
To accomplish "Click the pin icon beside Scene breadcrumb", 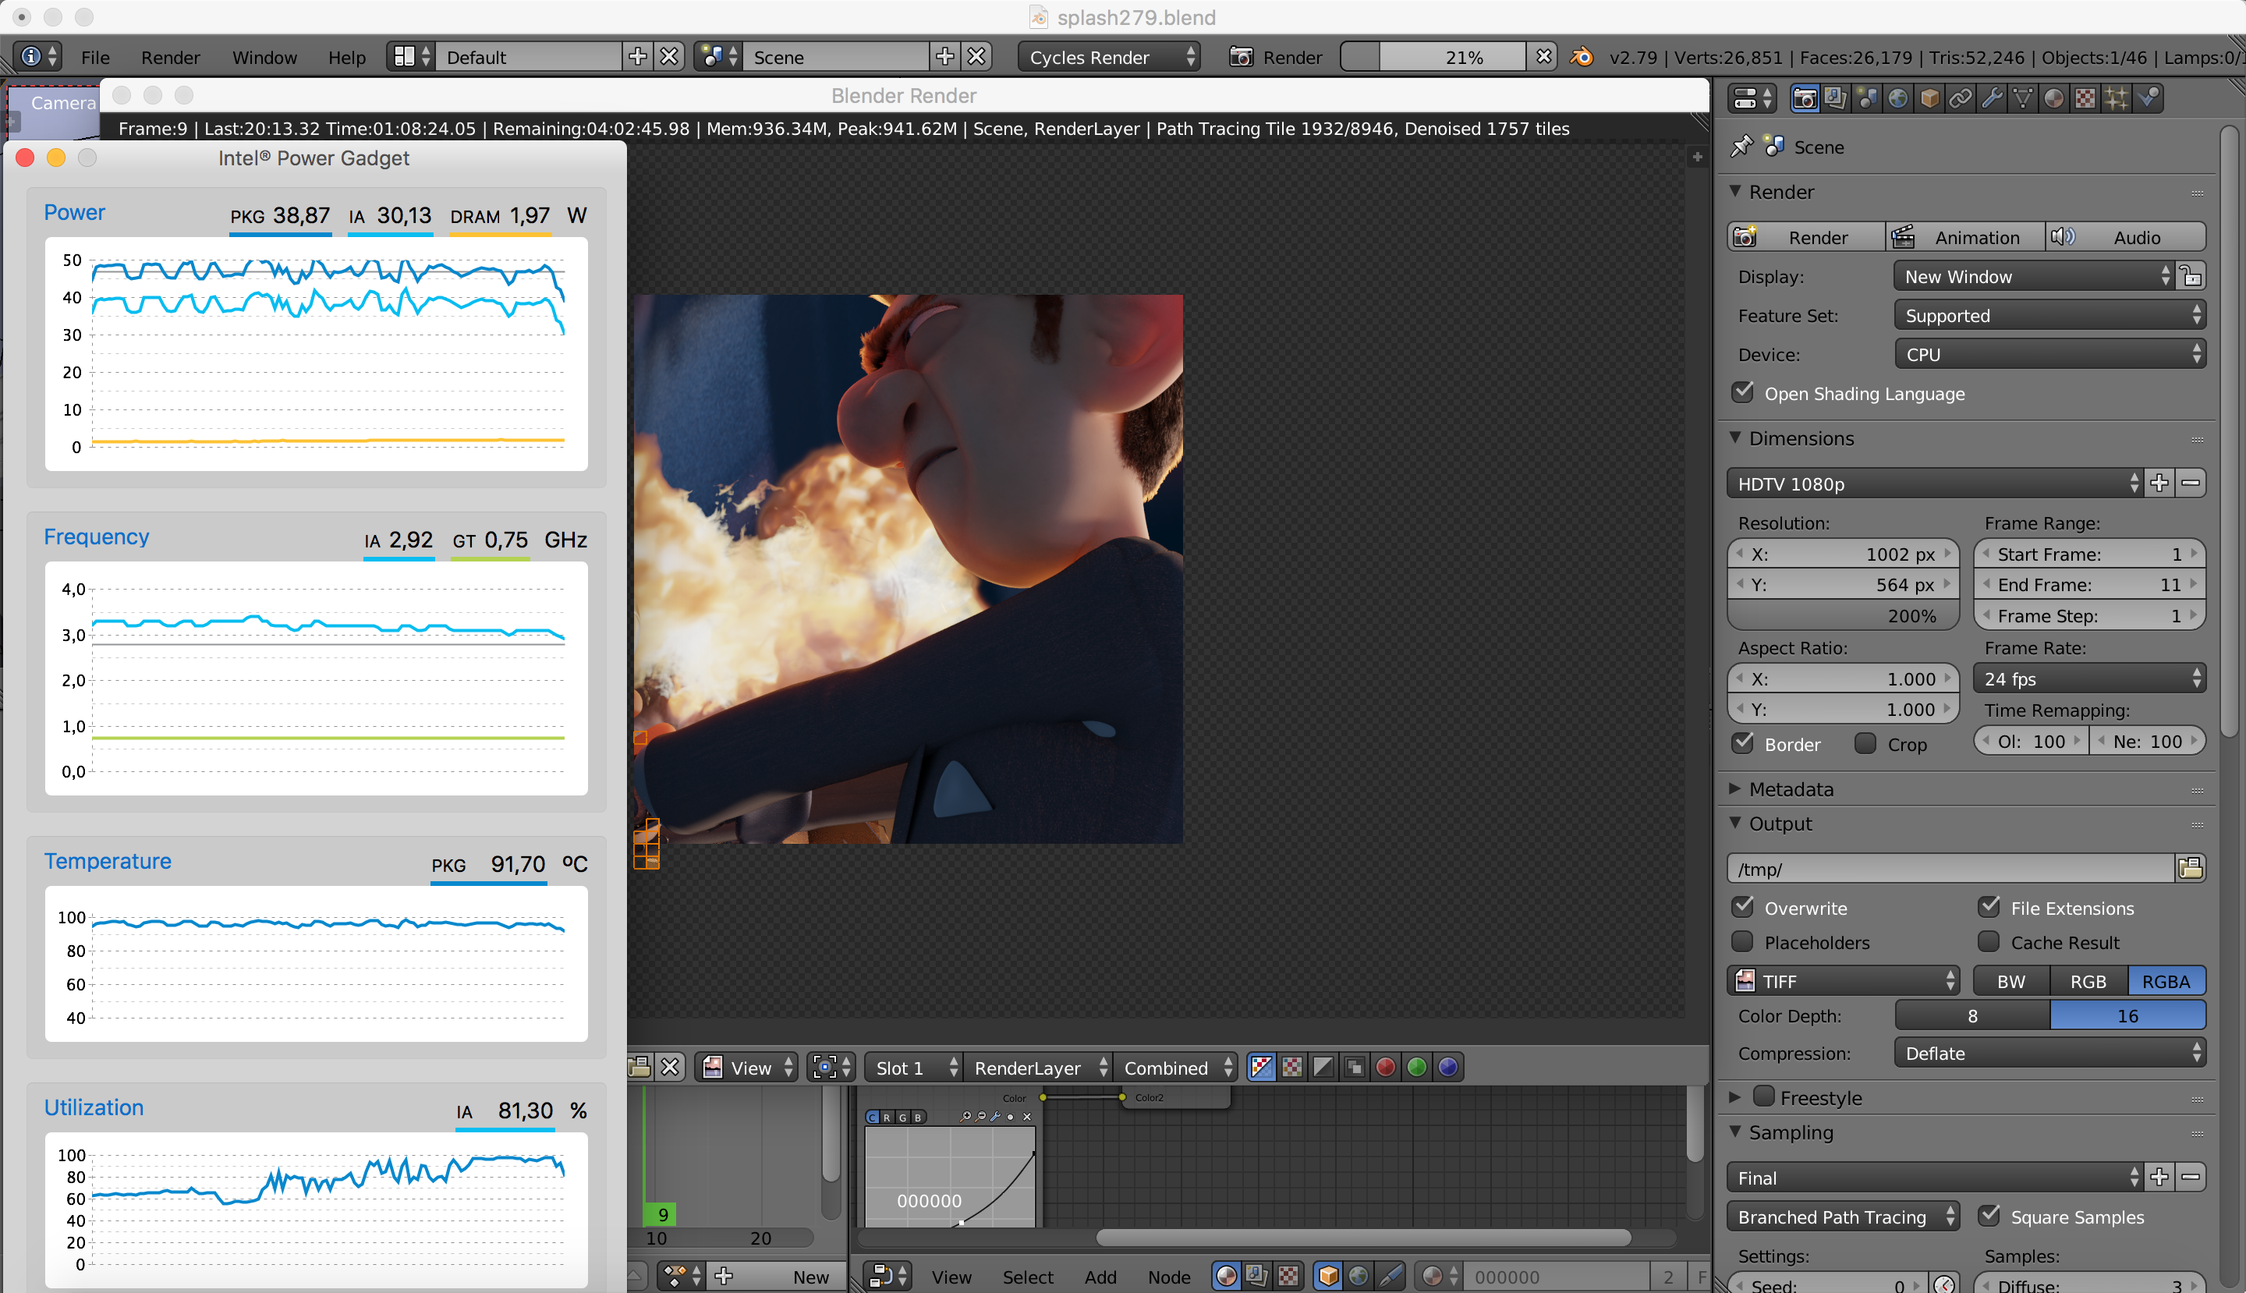I will tap(1741, 146).
